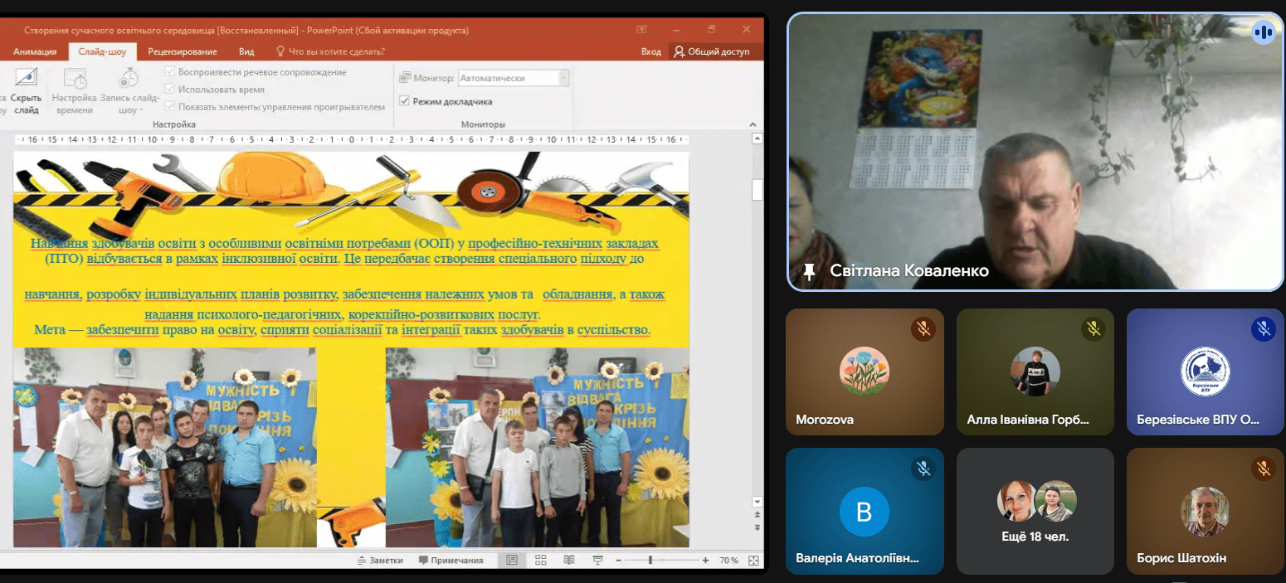Open the Настройка времени timing tool
The height and width of the screenshot is (583, 1286).
point(75,91)
